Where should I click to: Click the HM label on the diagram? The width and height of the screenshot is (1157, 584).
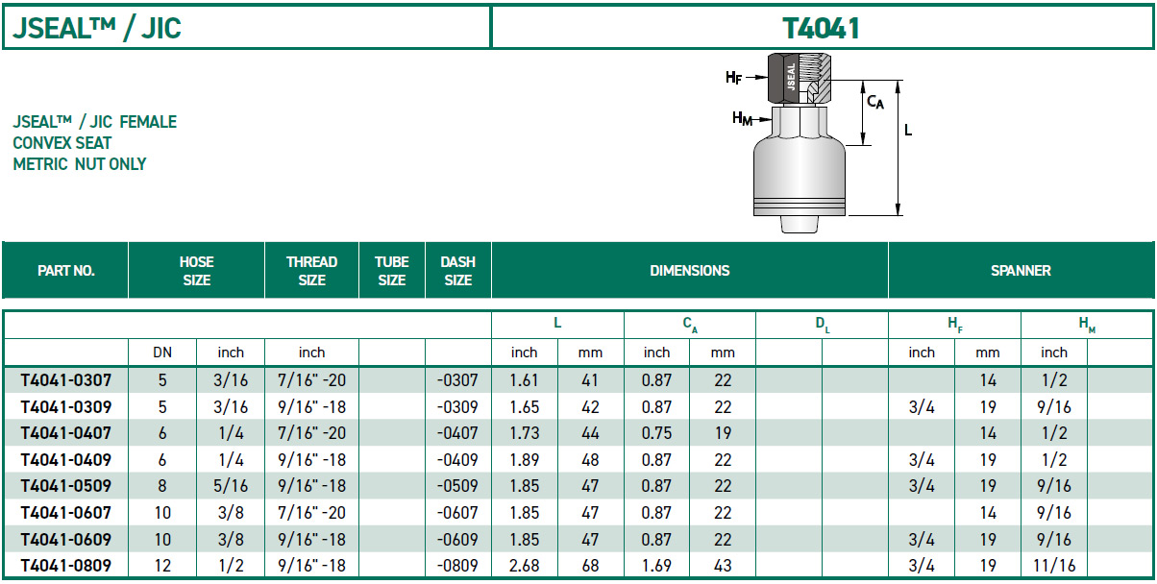click(x=742, y=119)
